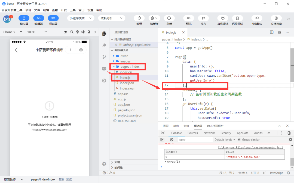The image size is (294, 183).
Task: Click the console Filter input field
Action: pos(195,140)
